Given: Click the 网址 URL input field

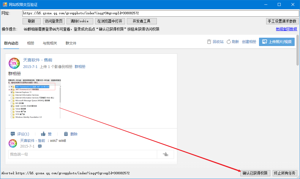Looking at the screenshot, I should 160,13.
